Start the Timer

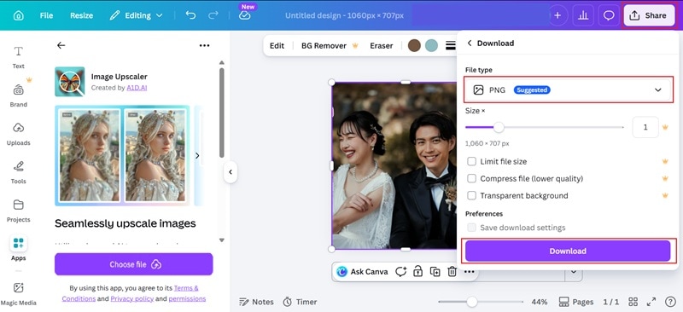coord(300,302)
